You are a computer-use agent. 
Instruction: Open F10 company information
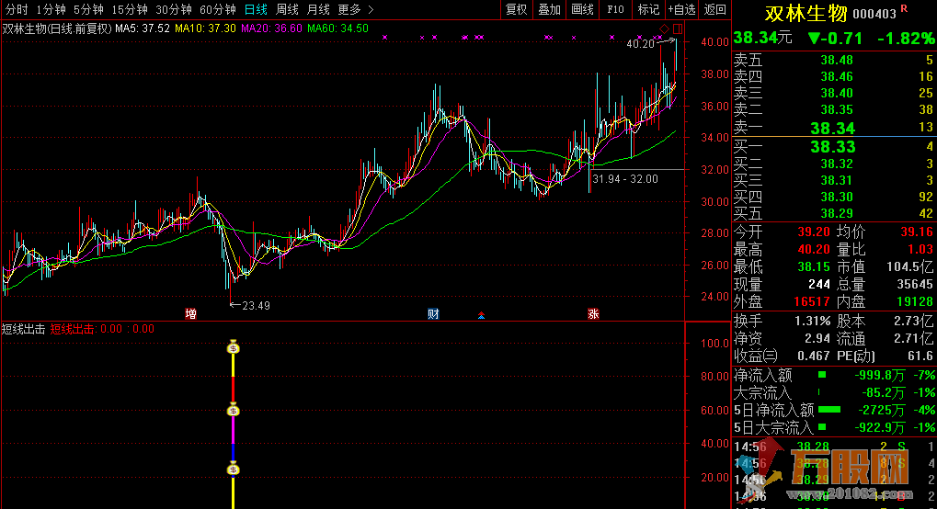615,9
